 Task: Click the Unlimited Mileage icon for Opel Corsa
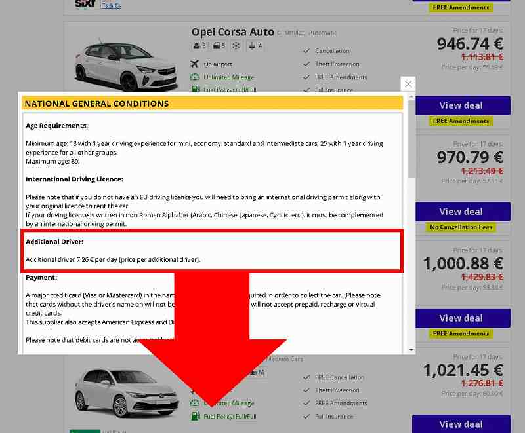click(195, 77)
